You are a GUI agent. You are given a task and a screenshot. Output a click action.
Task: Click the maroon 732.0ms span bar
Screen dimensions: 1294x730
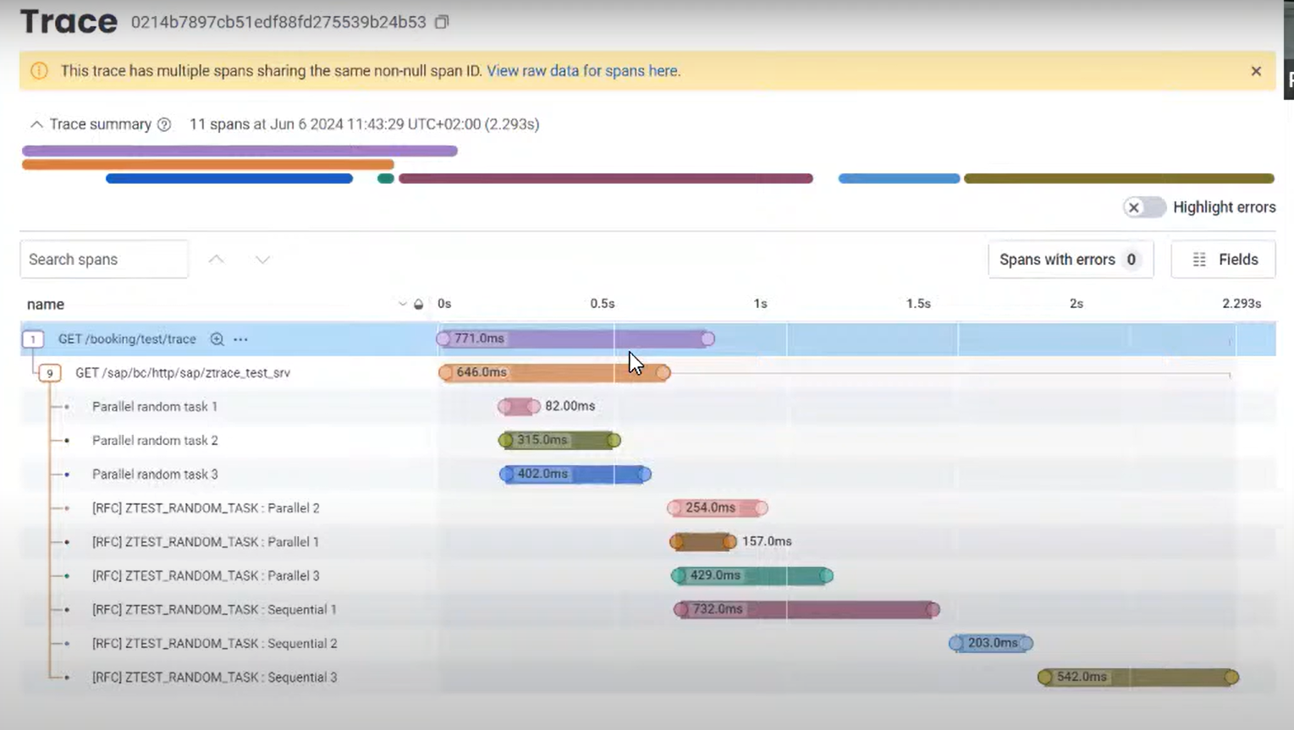pos(807,609)
